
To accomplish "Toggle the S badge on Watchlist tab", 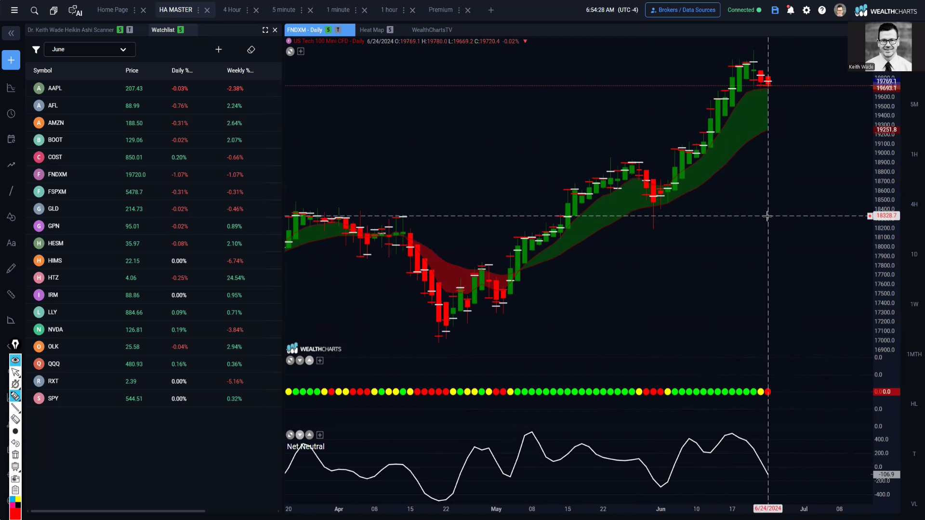I will tap(181, 30).
